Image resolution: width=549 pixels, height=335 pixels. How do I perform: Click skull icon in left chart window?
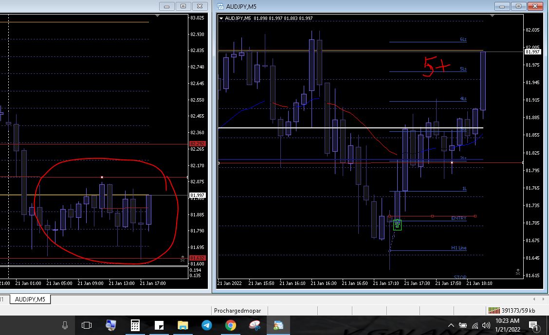click(183, 259)
